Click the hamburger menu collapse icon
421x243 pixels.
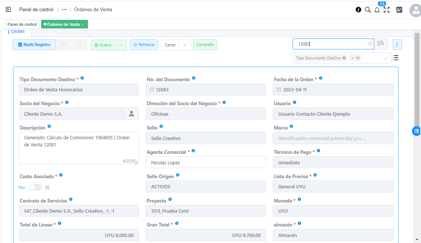[8, 9]
